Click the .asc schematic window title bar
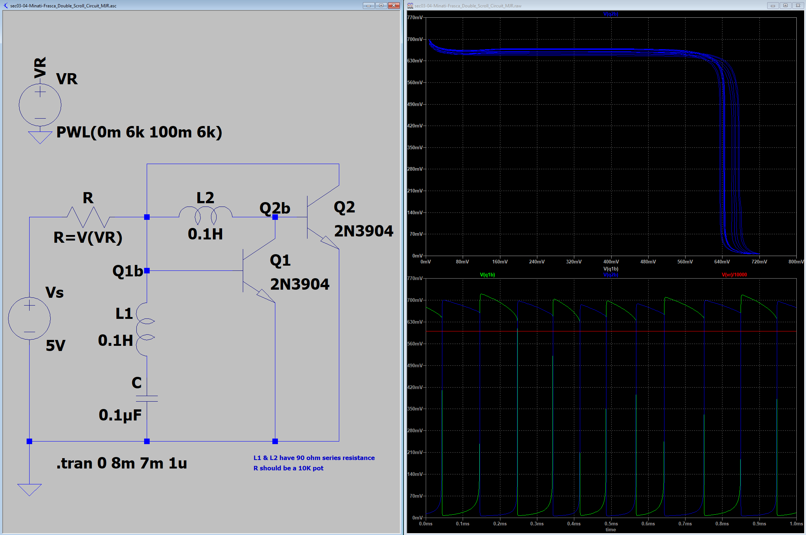This screenshot has width=806, height=535. tap(185, 6)
